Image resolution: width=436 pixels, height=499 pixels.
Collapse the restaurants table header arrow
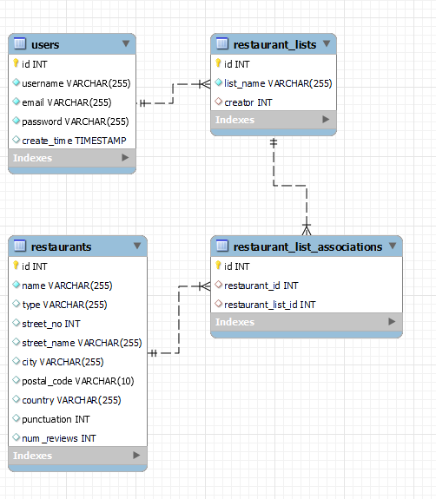[x=137, y=246]
